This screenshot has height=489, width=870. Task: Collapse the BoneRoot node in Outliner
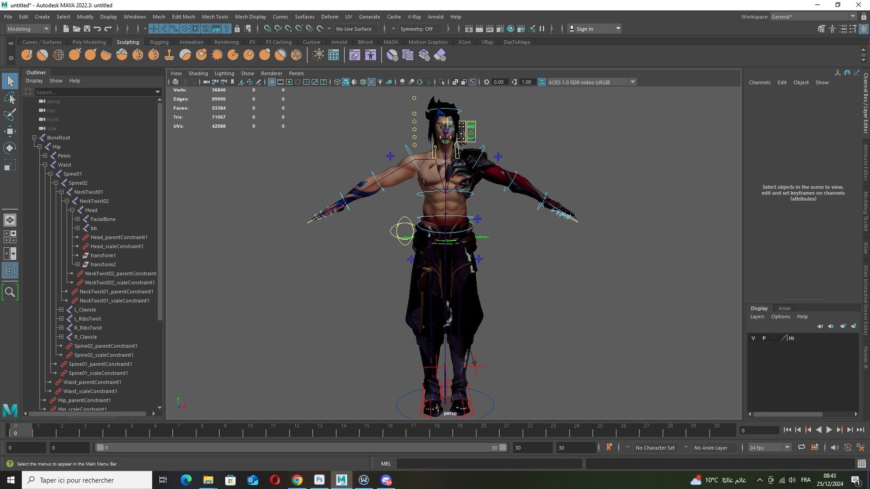34,137
